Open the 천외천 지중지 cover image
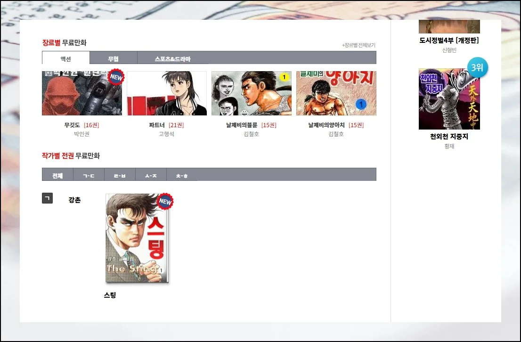521x342 pixels. 449,99
